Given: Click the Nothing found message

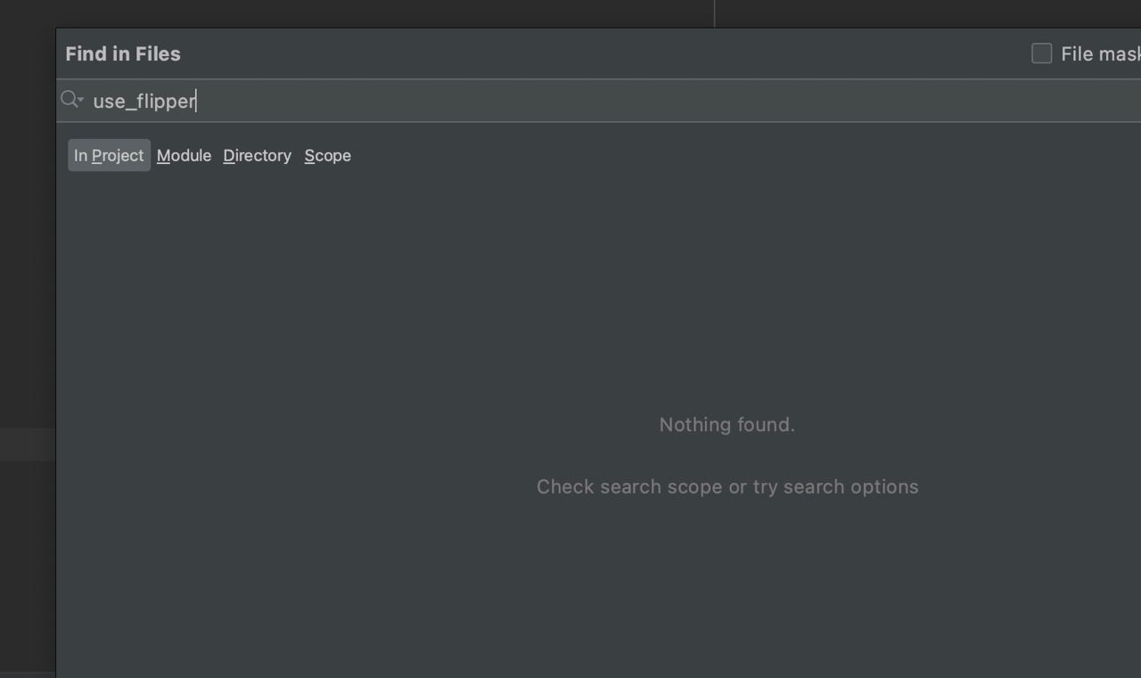Looking at the screenshot, I should (x=726, y=425).
